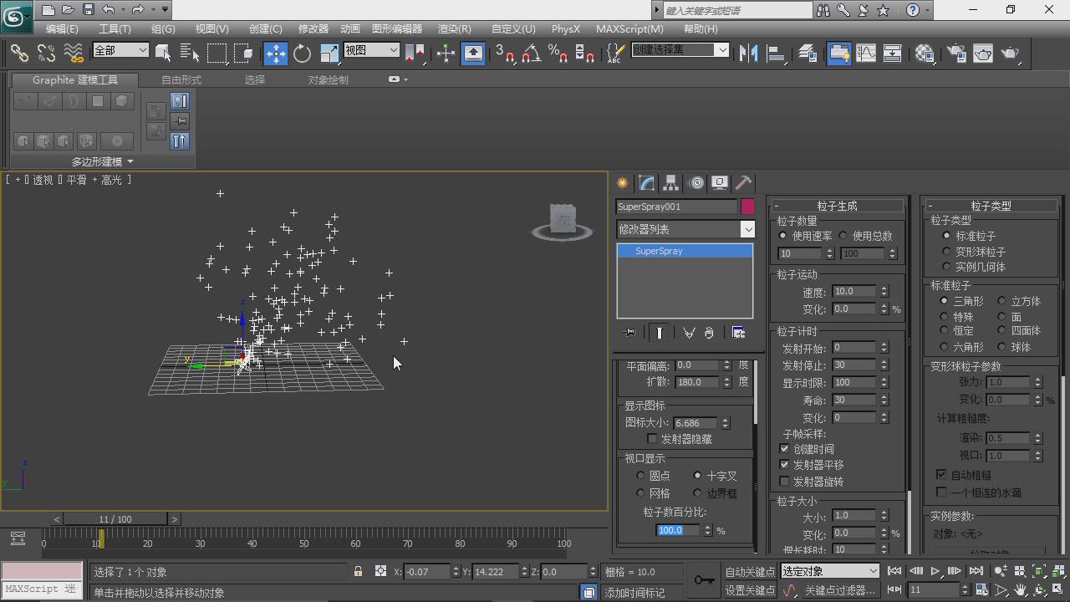This screenshot has width=1070, height=602.
Task: Collapse the Particle Type rollout
Action: click(x=991, y=206)
